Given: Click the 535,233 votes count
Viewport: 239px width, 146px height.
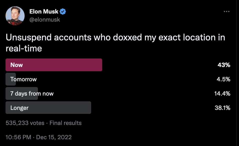Looking at the screenshot, I should click(x=25, y=123).
